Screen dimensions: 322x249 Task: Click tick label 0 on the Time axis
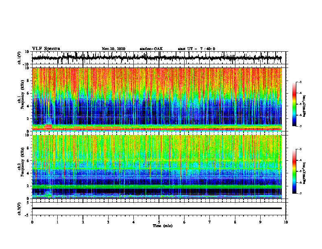pyautogui.click(x=32, y=222)
